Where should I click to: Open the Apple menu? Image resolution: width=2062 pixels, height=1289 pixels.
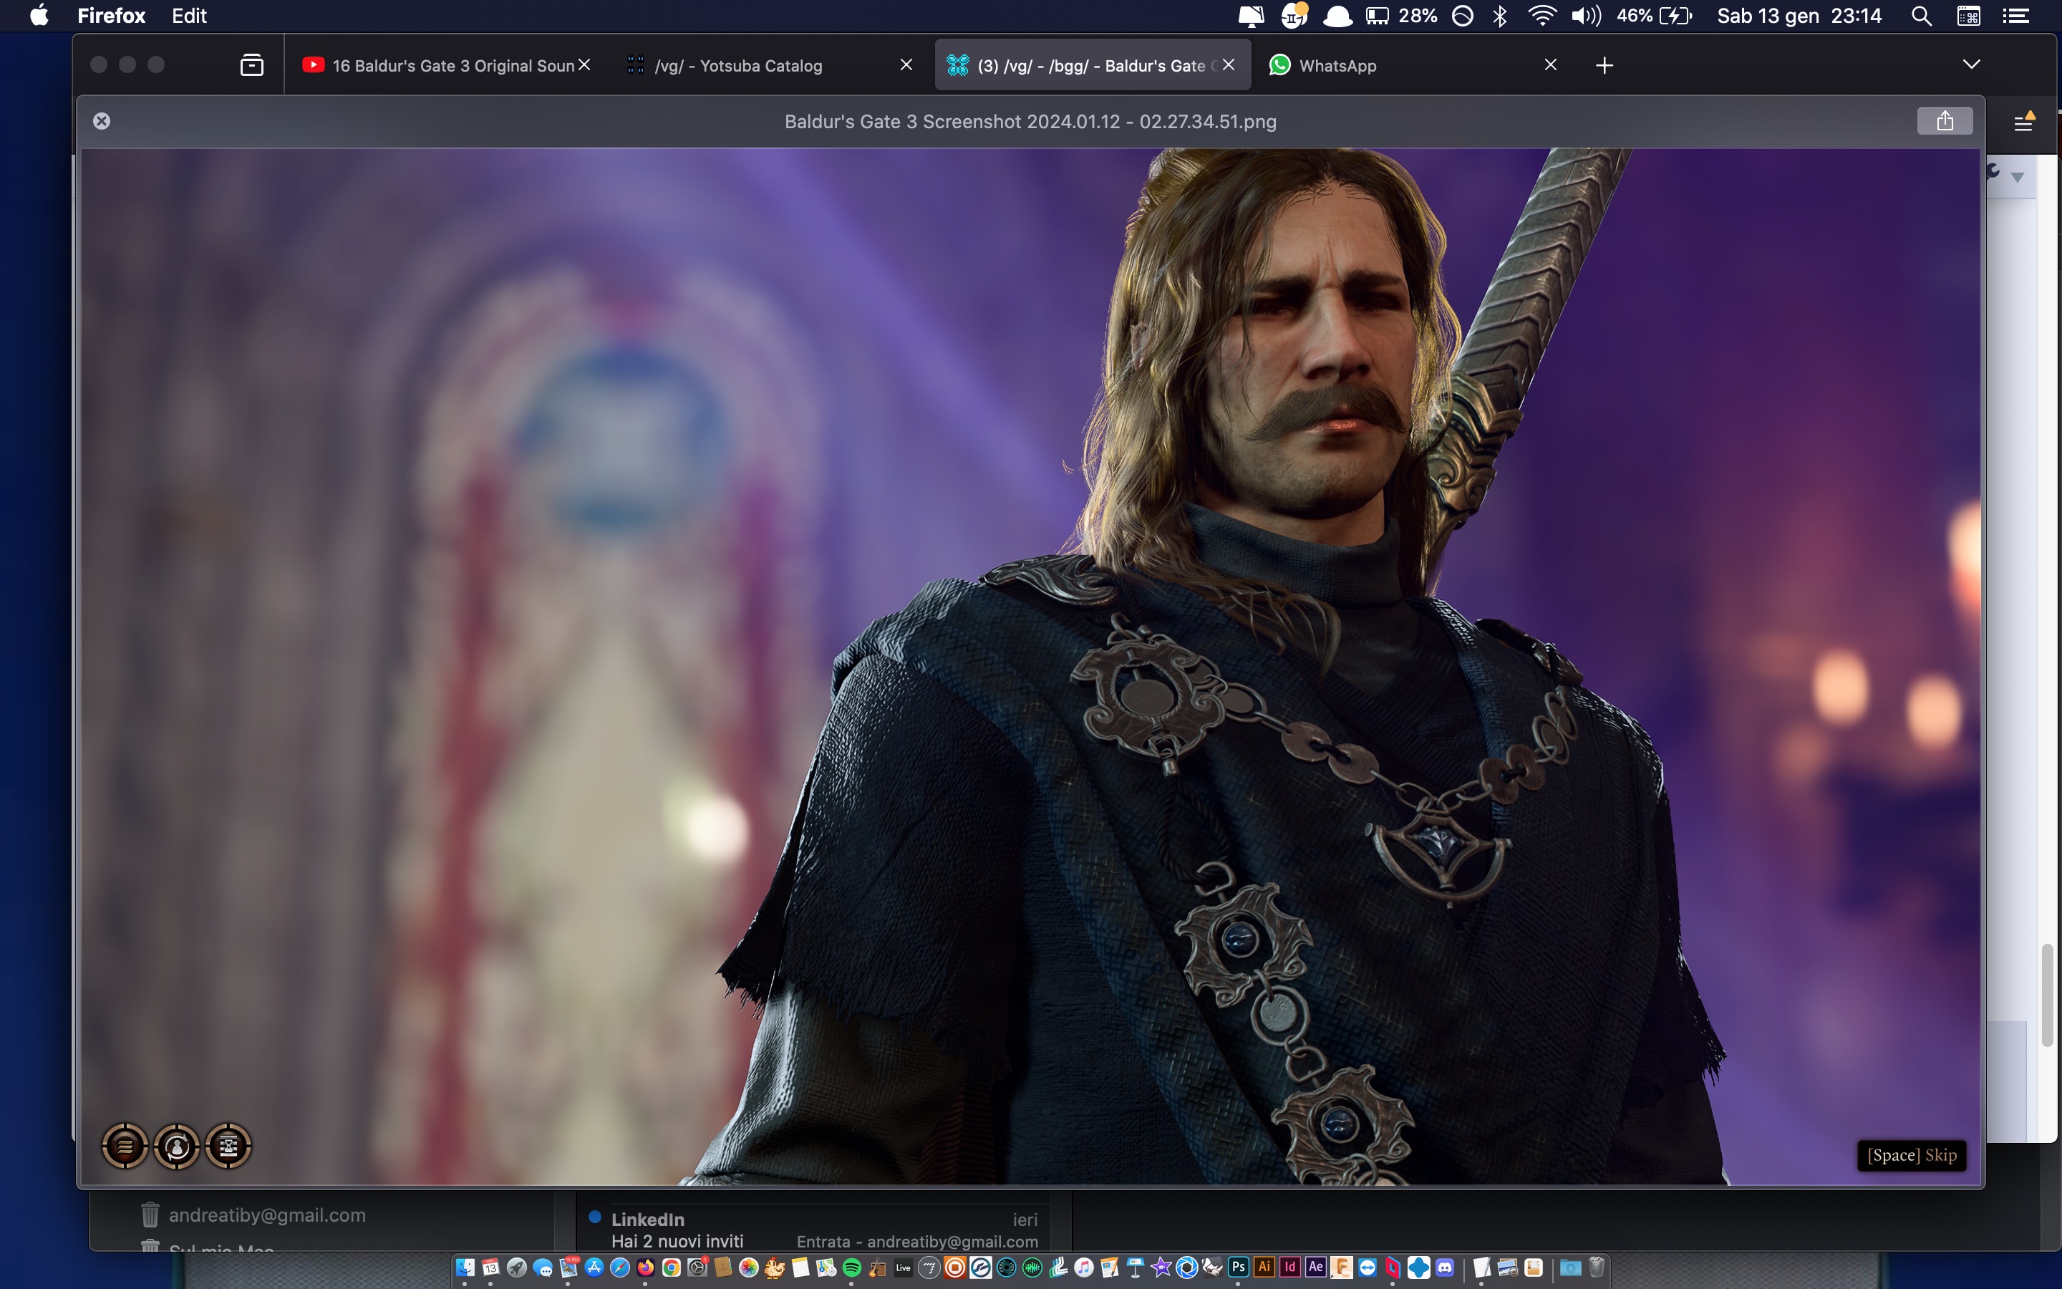(x=39, y=15)
